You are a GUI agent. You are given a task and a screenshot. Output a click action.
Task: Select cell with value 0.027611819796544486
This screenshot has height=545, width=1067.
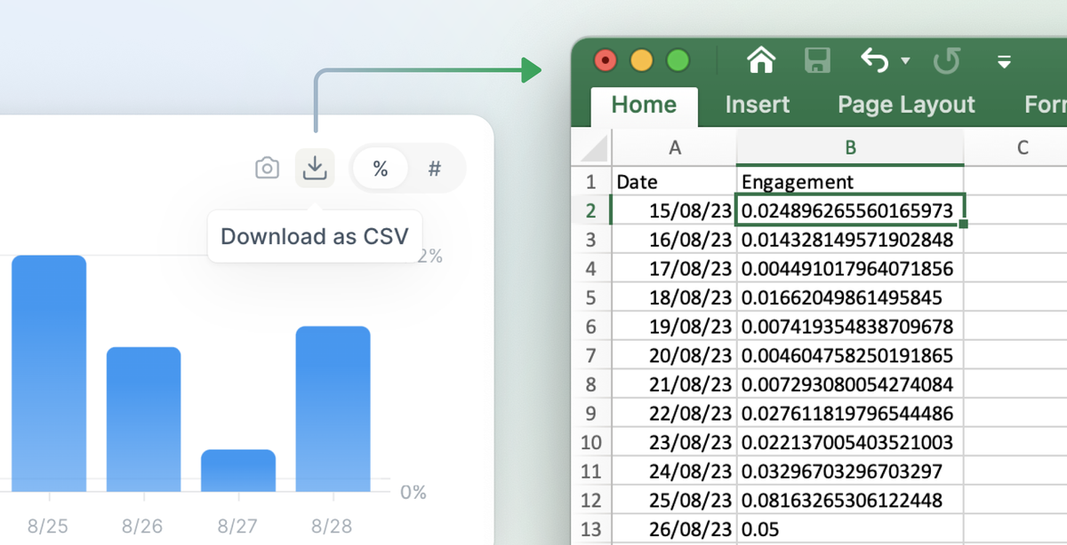point(850,413)
